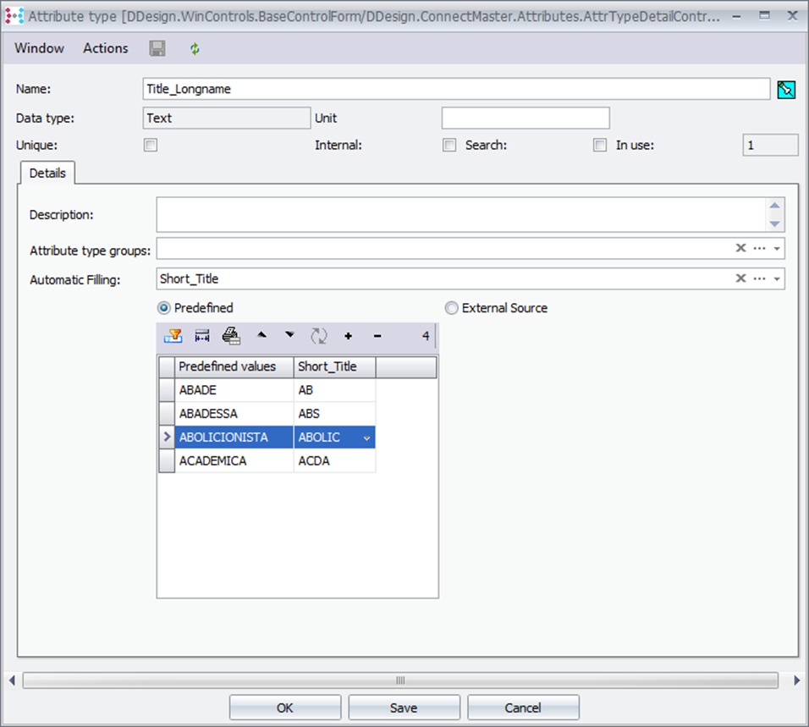Click Description scroll up arrow
Image resolution: width=809 pixels, height=727 pixels.
coord(774,206)
